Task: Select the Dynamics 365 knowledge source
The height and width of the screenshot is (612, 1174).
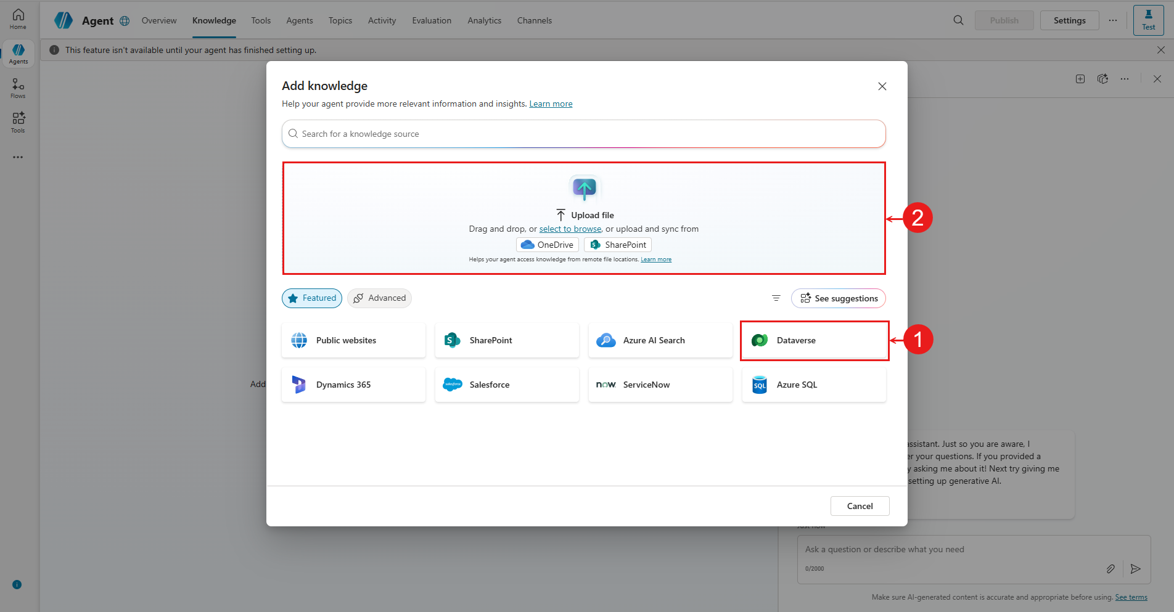Action: [354, 385]
